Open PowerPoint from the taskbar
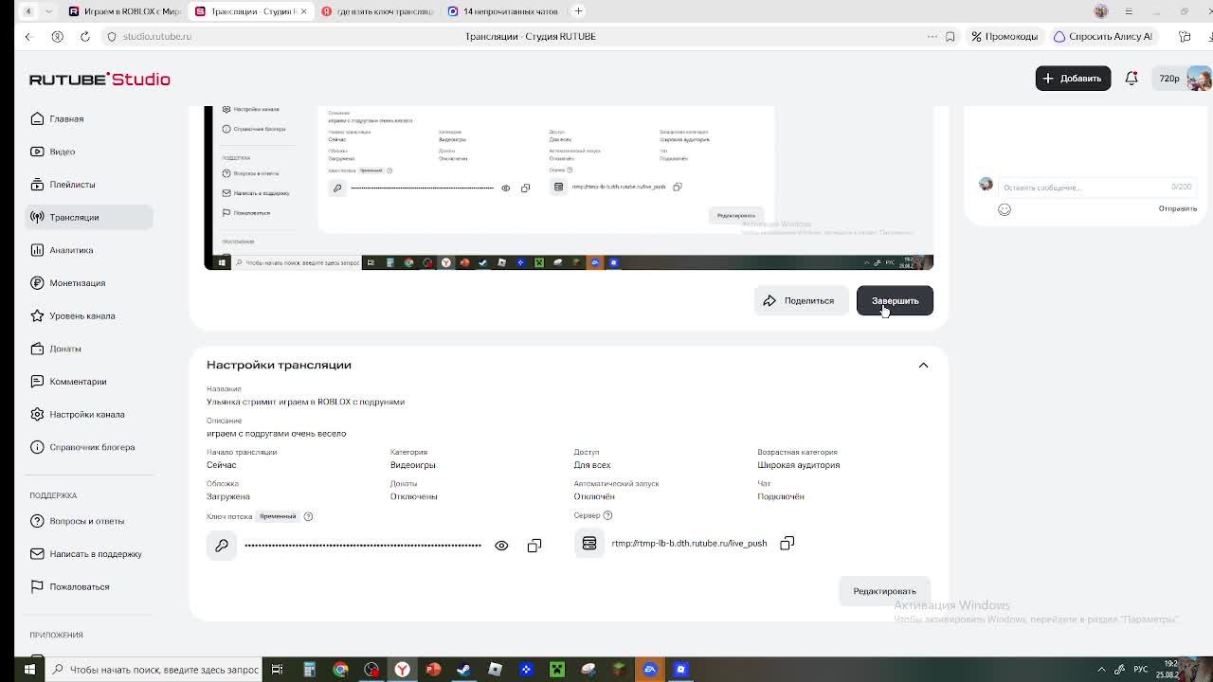This screenshot has height=682, width=1213. pos(433,670)
